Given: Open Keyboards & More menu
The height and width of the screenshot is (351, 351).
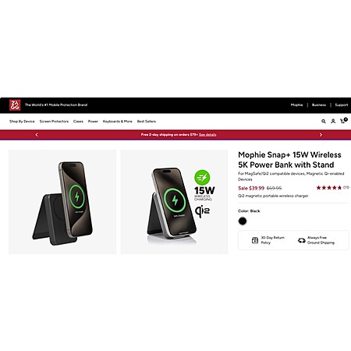Looking at the screenshot, I should 118,122.
